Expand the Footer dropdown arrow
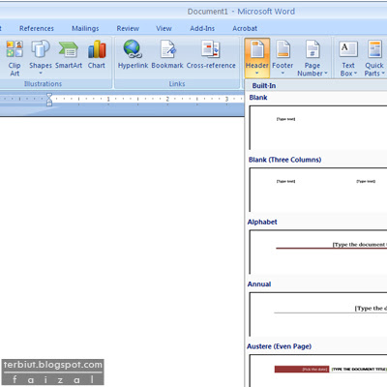The image size is (387, 387). 283,74
